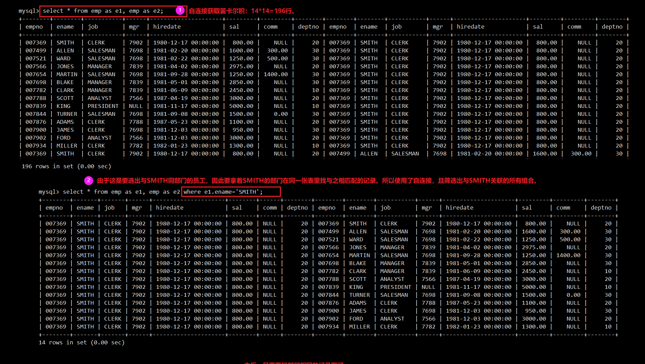The image size is (645, 364).
Task: Click the '196 rows in set (0.00 sec)' line
Action: (66, 166)
